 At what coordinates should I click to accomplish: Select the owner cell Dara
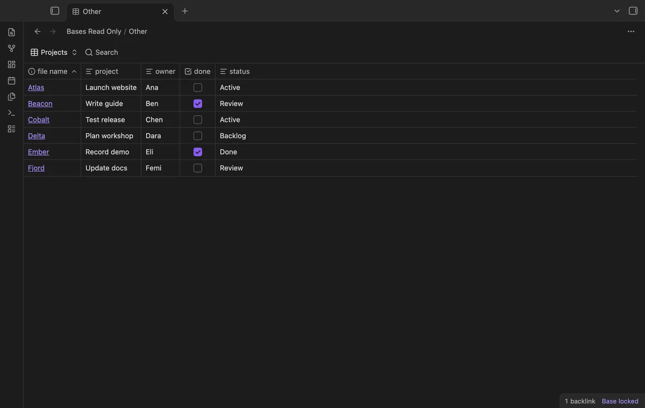click(161, 136)
